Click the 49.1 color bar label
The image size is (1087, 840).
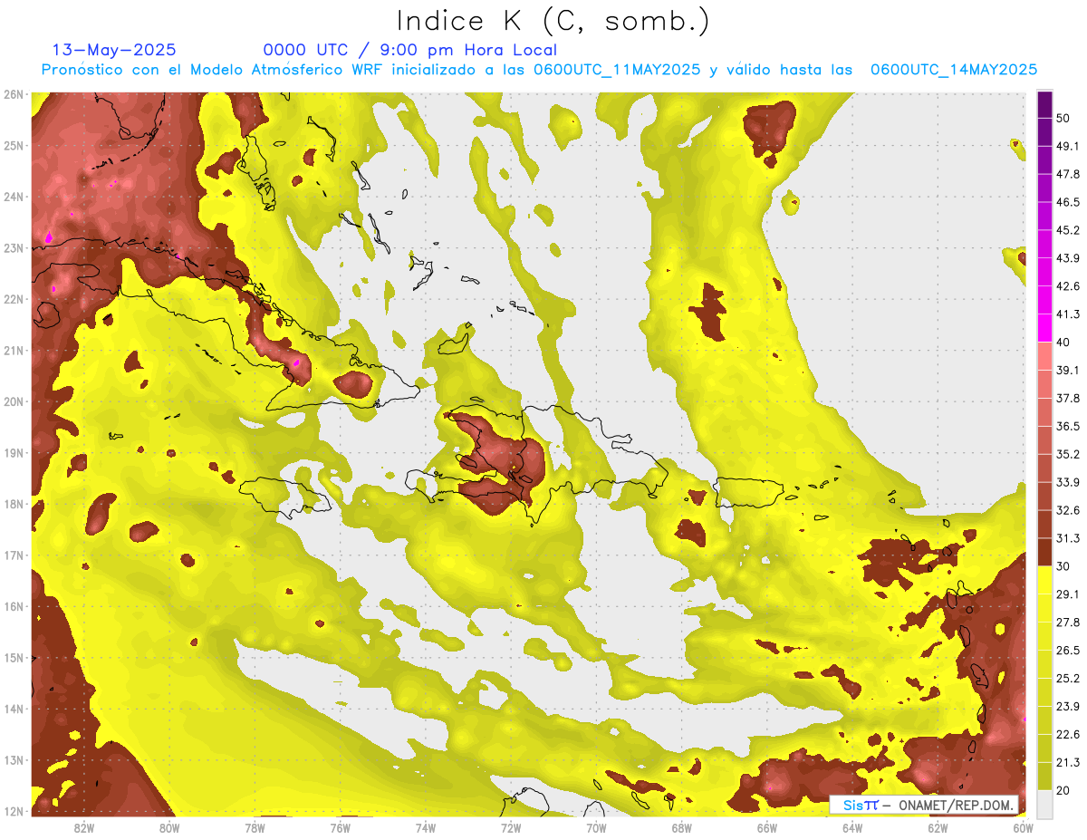click(1069, 146)
